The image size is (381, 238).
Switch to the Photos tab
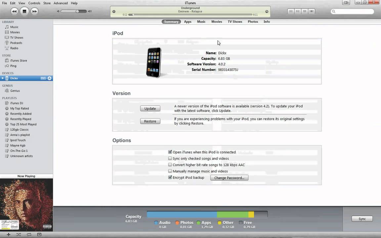pyautogui.click(x=253, y=21)
